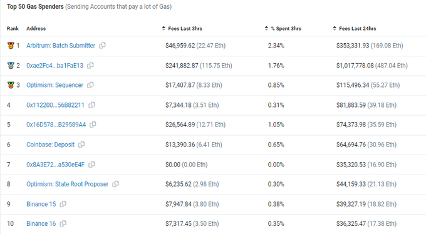
Task: Copy Optimism: State Root Proposer address
Action: point(115,184)
